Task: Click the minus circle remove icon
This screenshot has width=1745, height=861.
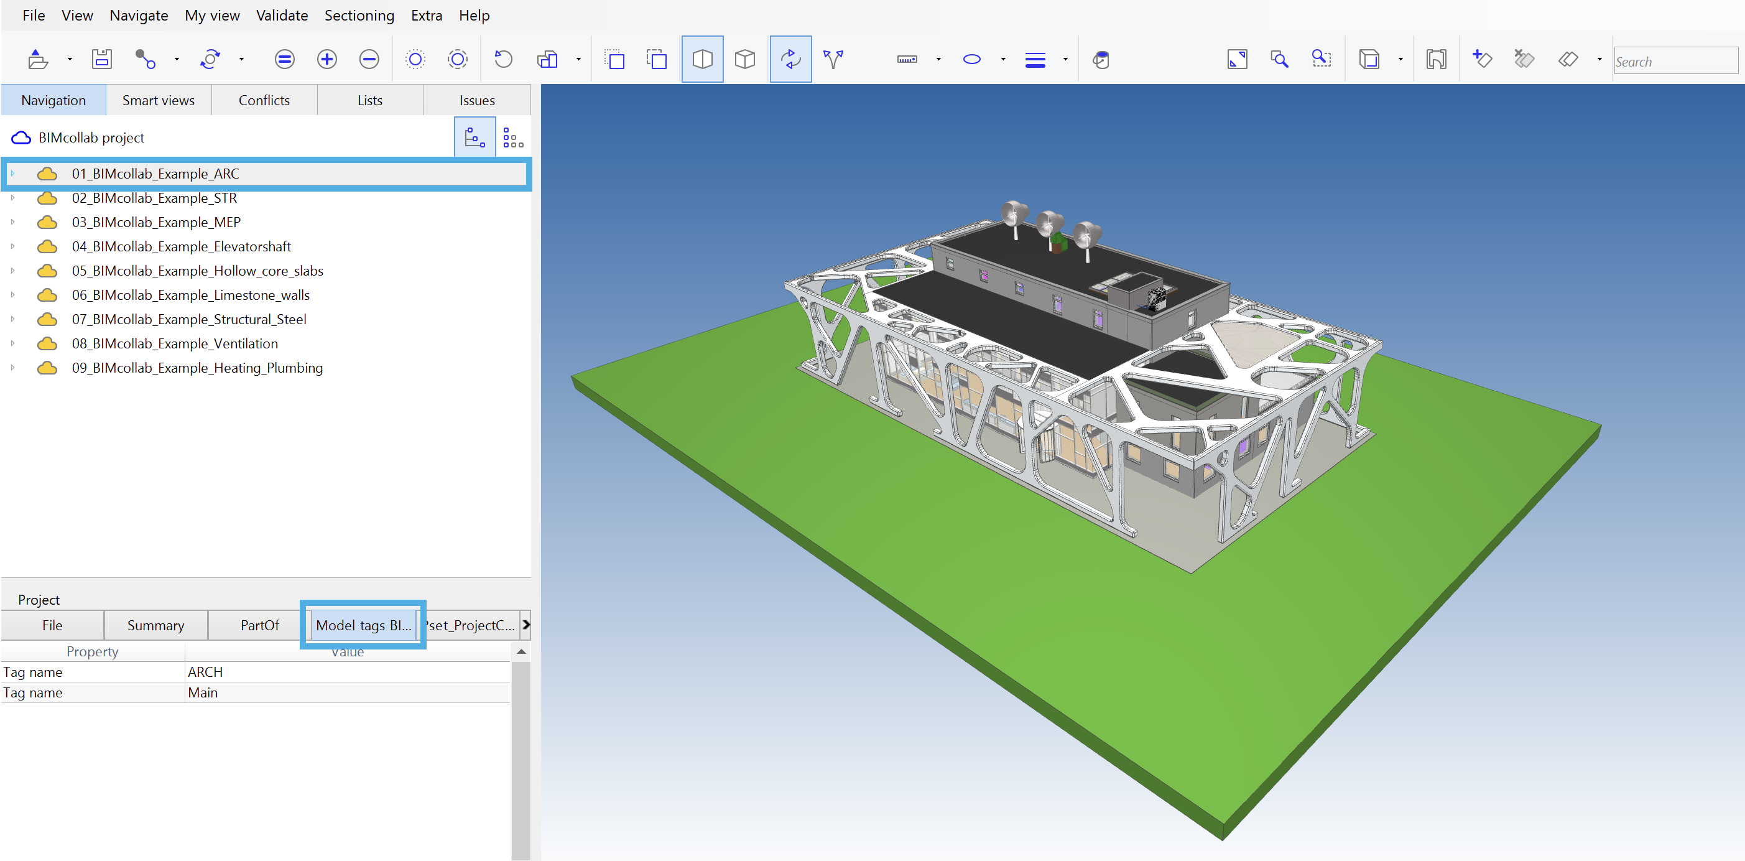Action: tap(369, 60)
